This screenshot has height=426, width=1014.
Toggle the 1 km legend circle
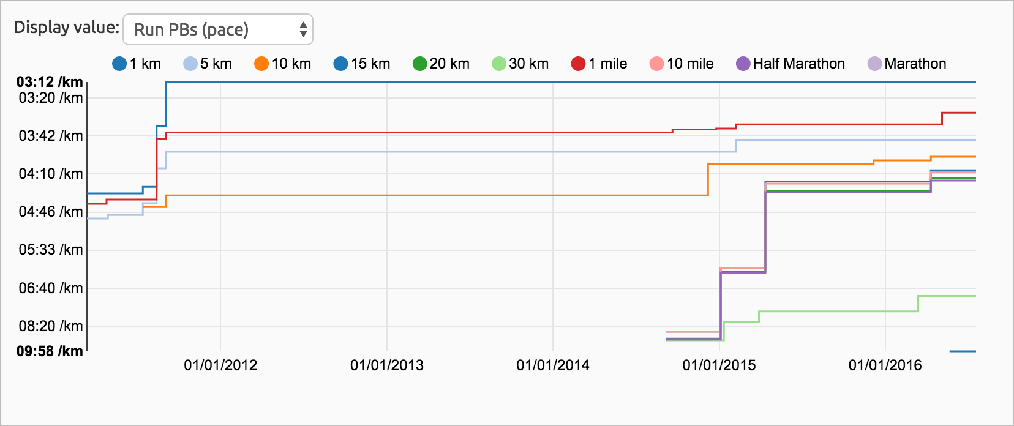119,64
